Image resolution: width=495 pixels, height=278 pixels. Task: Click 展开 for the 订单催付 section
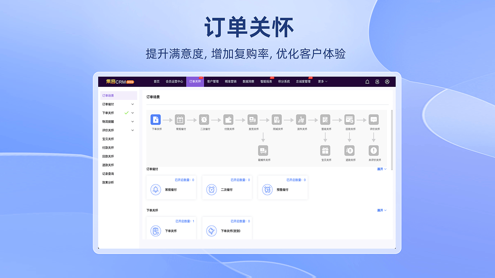382,169
